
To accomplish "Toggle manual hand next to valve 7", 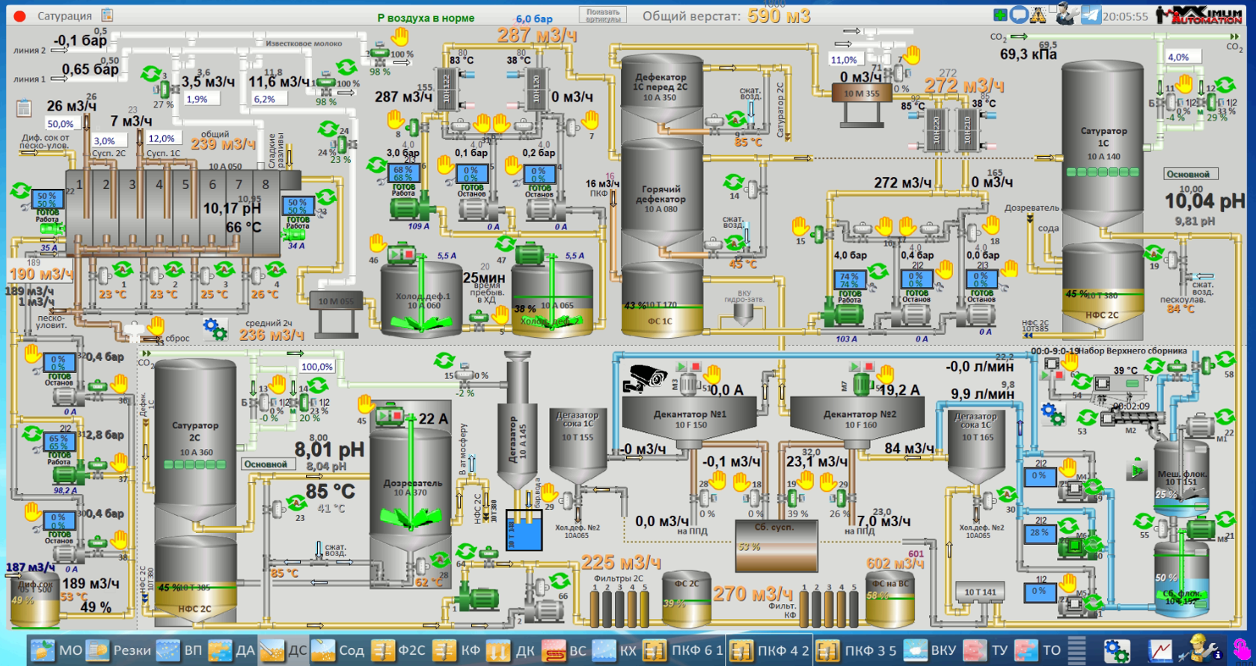I will [589, 120].
